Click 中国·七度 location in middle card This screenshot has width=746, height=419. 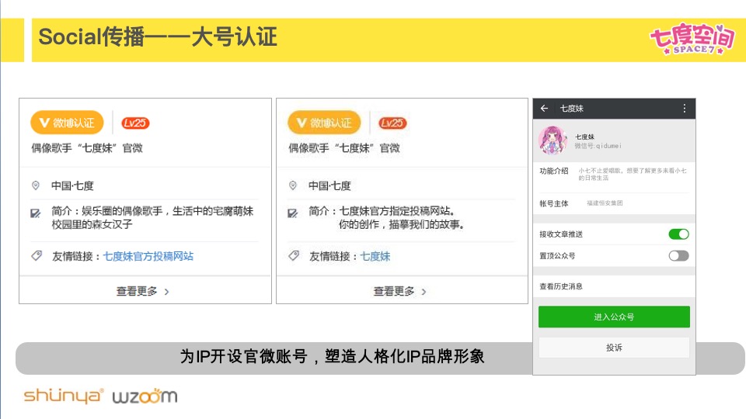[329, 185]
